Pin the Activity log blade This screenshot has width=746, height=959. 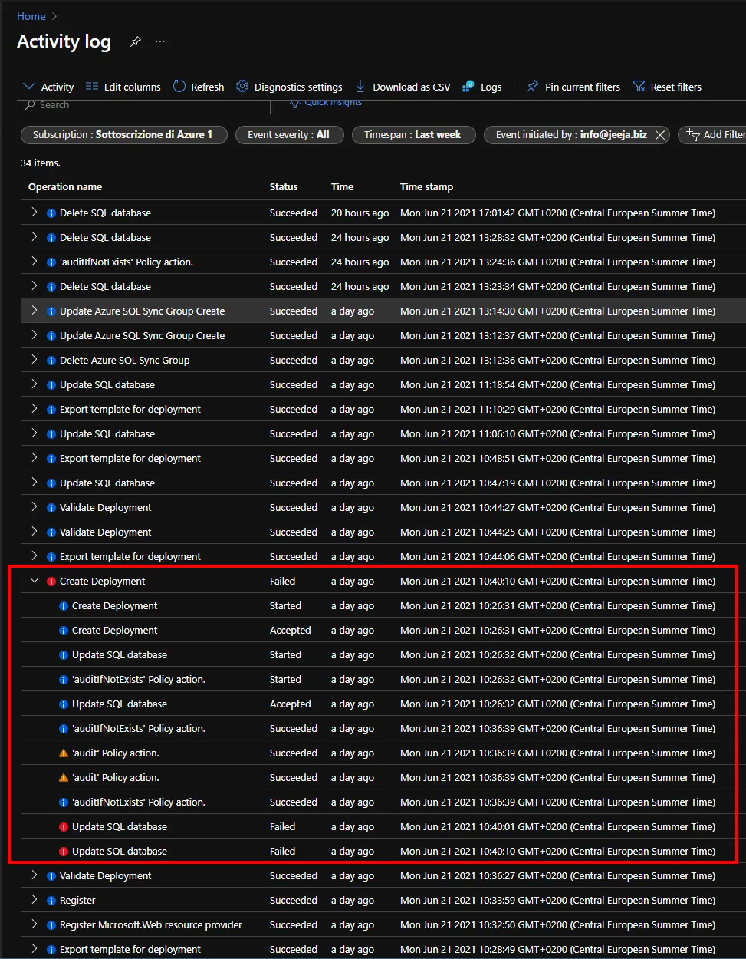[x=136, y=41]
